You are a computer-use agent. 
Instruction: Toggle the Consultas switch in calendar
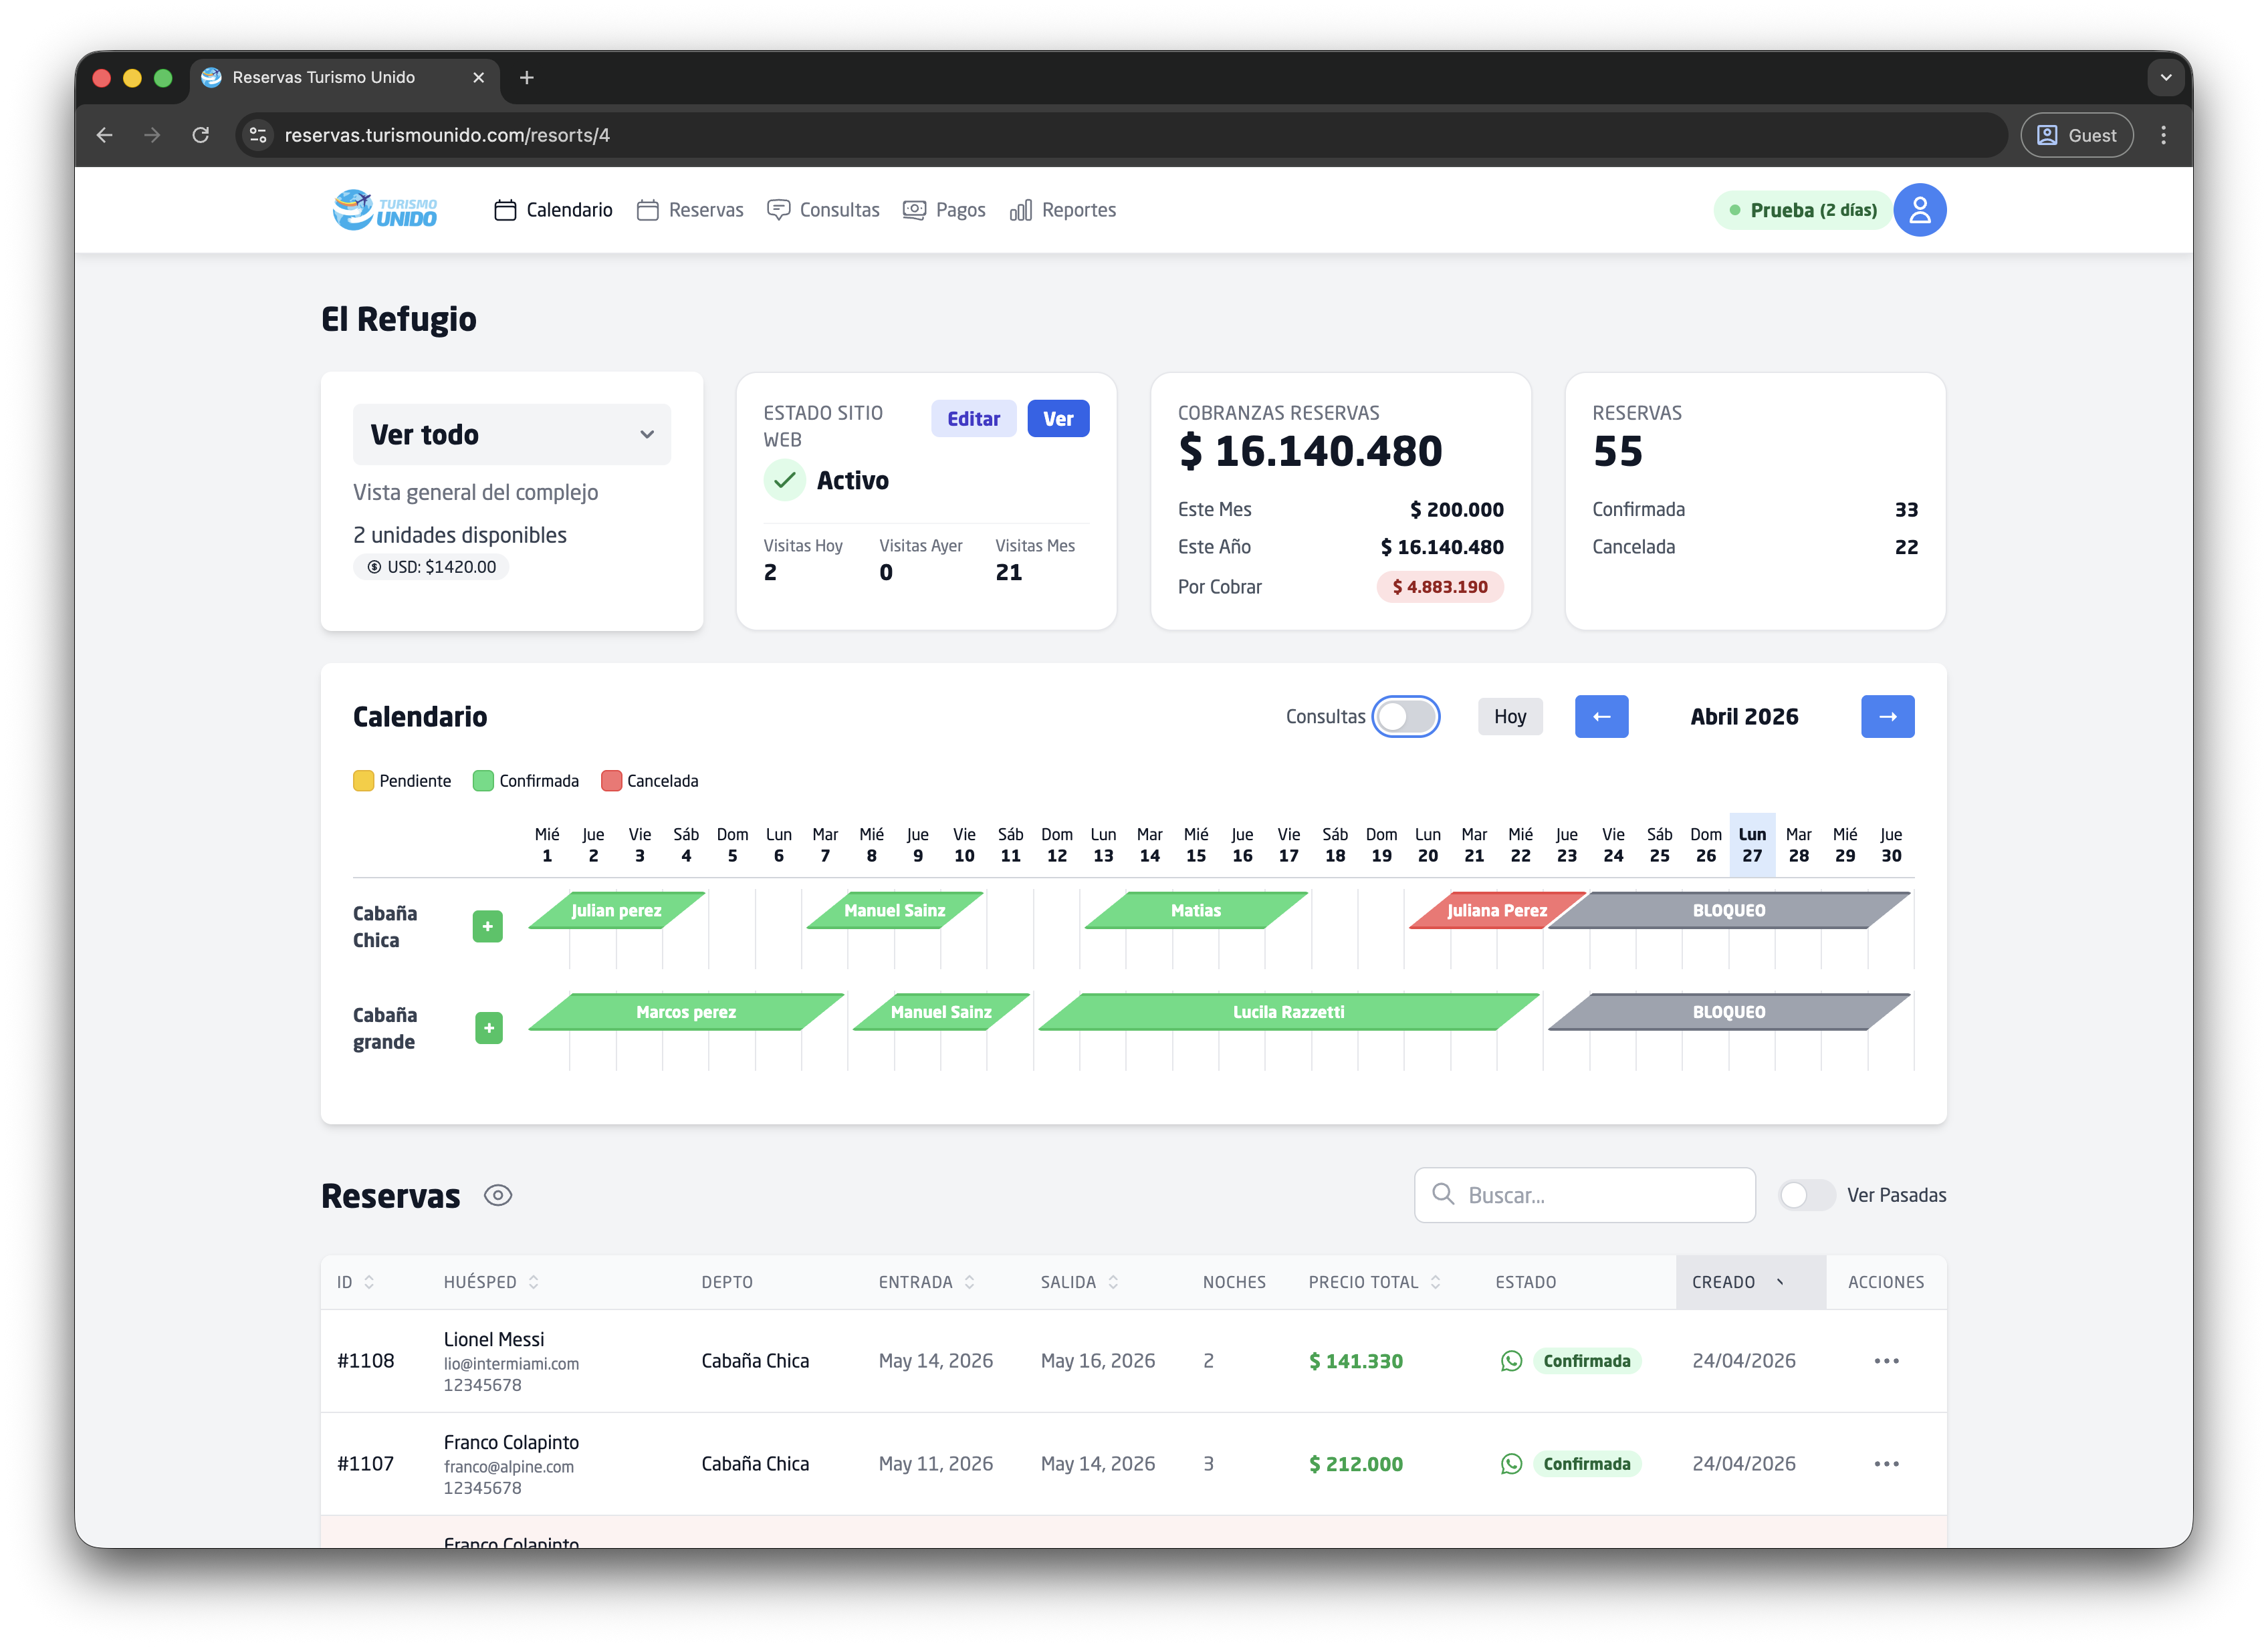(1406, 717)
